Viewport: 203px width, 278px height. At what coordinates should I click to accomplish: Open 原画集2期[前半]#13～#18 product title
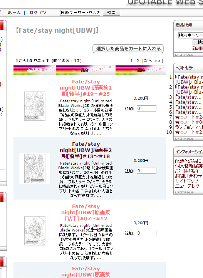(86, 150)
